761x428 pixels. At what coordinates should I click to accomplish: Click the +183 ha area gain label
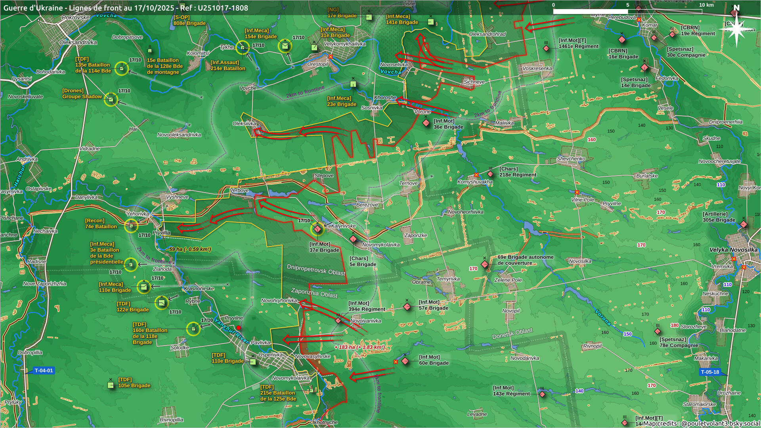(359, 347)
